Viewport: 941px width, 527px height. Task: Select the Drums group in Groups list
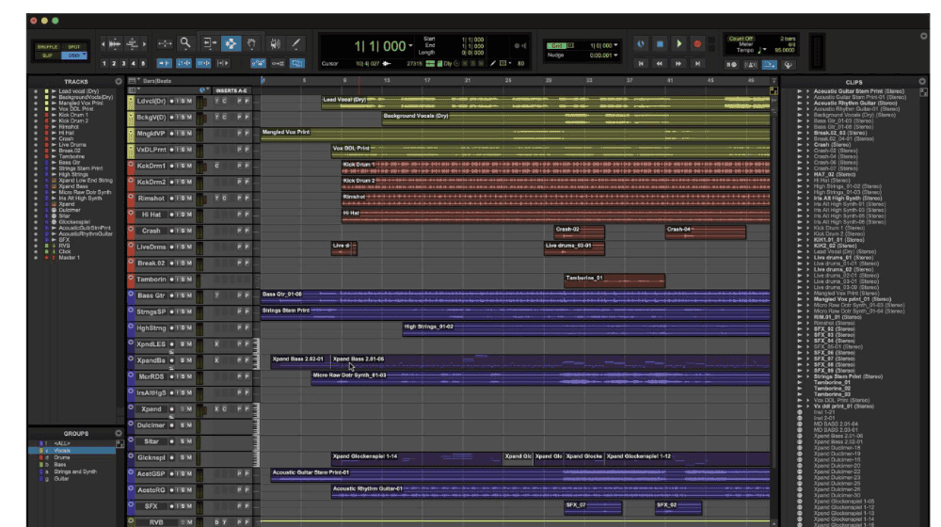[x=64, y=457]
